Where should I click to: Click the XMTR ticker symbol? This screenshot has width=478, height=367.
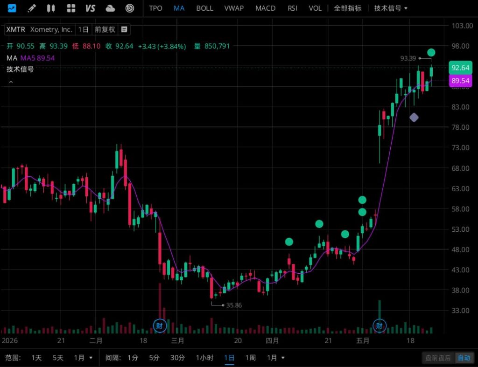point(15,29)
